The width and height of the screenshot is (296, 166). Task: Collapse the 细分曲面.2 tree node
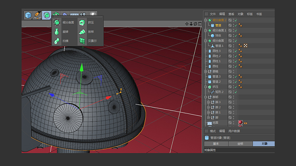point(205,20)
